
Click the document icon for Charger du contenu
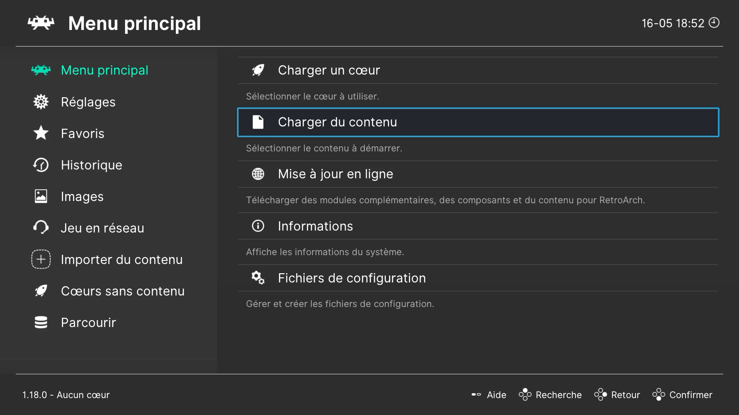point(258,122)
